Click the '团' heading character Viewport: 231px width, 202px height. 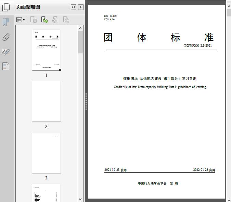(108, 37)
